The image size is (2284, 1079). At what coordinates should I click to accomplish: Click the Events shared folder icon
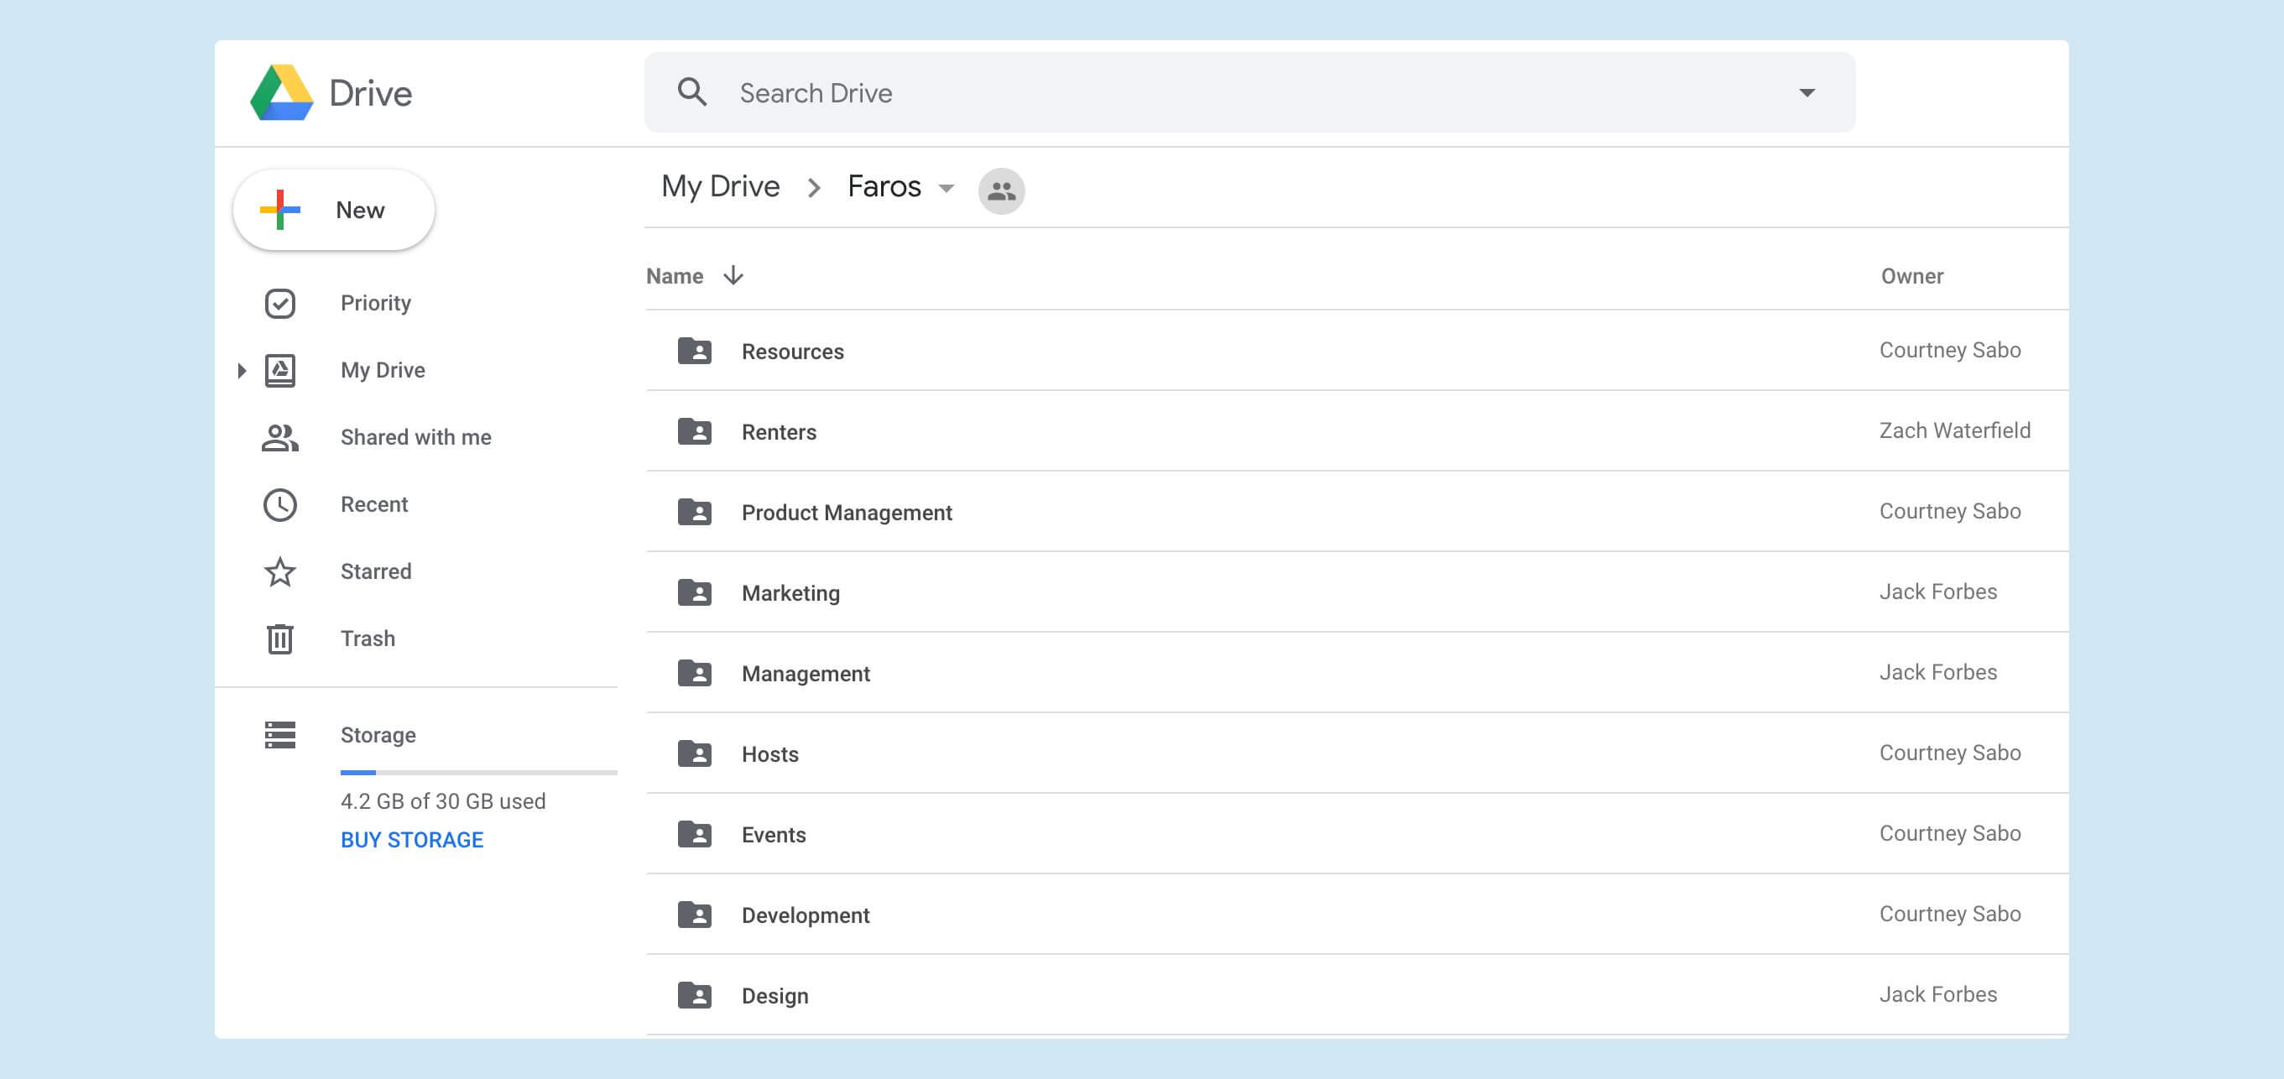coord(694,835)
